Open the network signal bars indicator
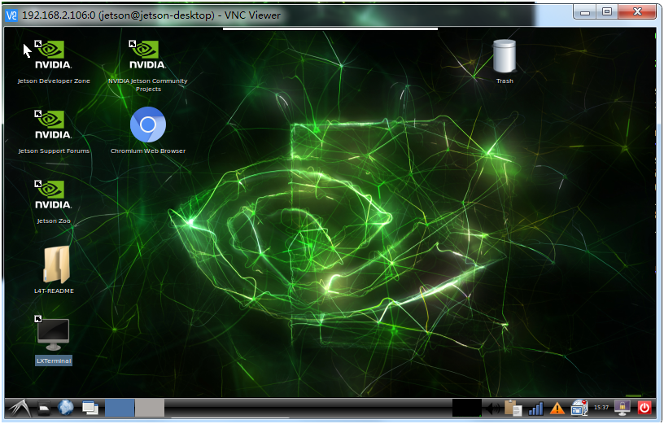The image size is (664, 424). pos(535,408)
